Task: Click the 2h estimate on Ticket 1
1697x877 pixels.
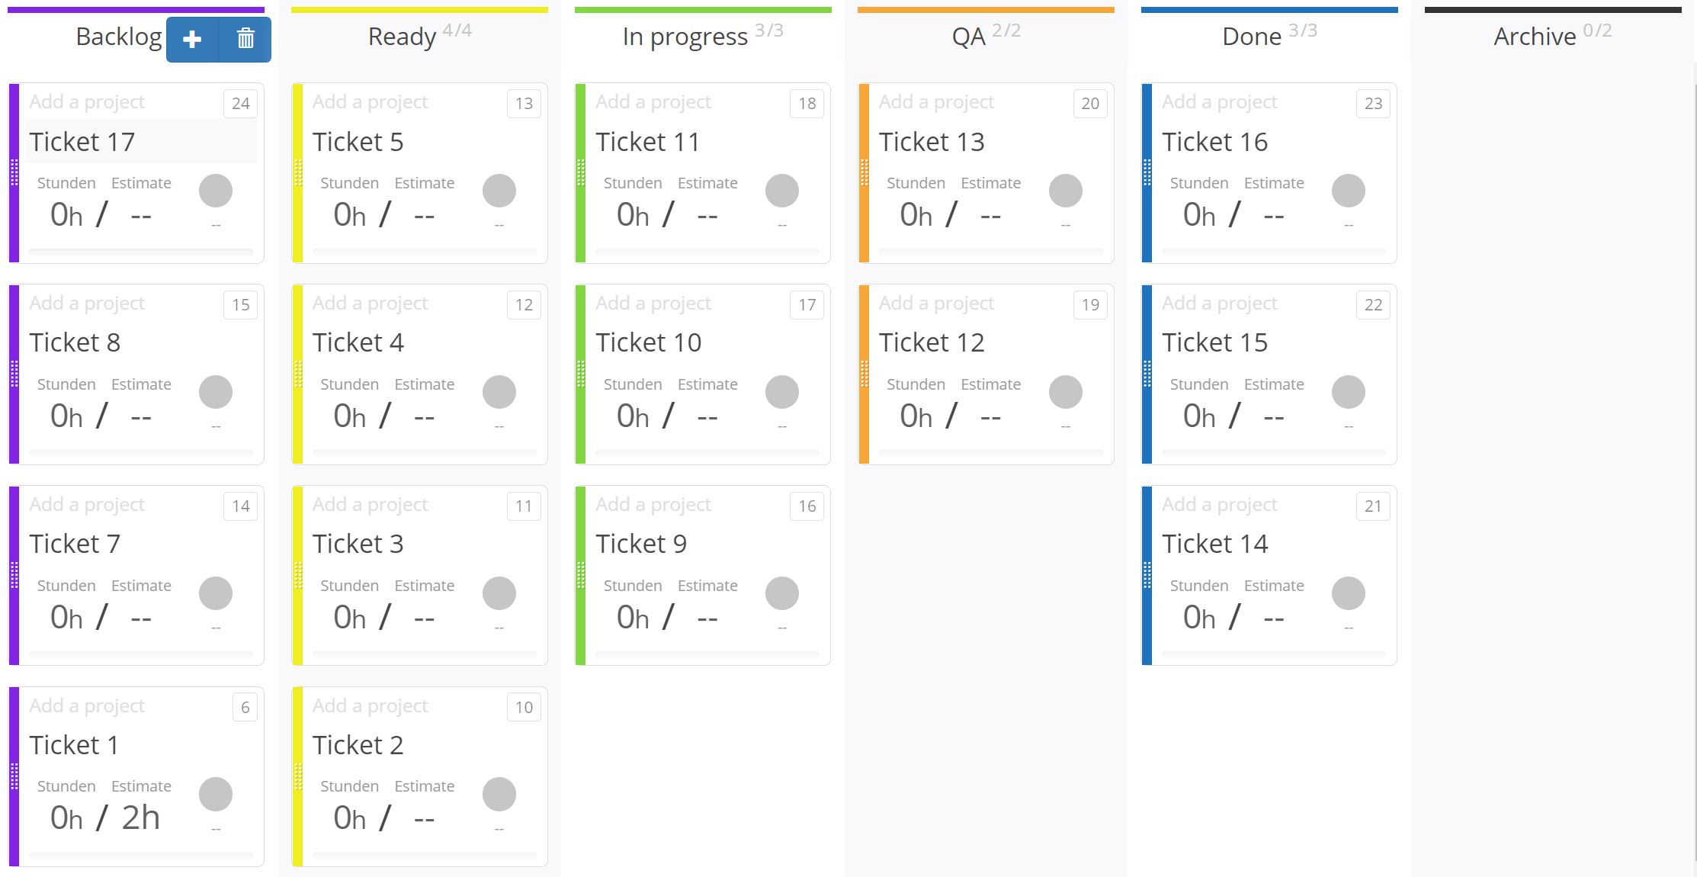Action: (x=140, y=818)
